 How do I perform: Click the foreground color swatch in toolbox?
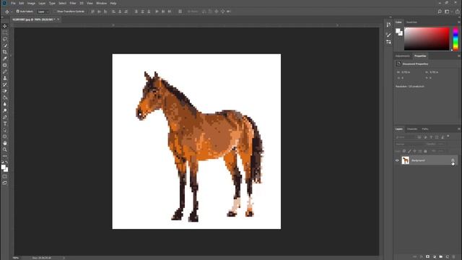[x=3, y=167]
